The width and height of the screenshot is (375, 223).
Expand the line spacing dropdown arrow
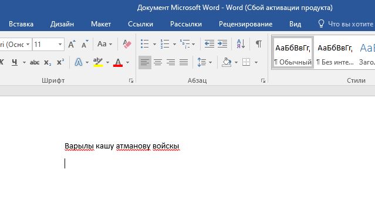(211, 63)
